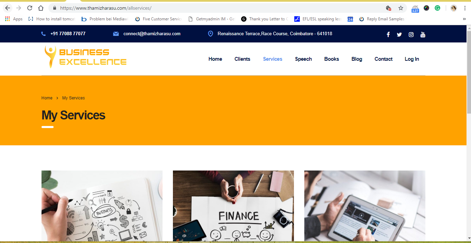Open the connect@thamizharasu.com email link
The height and width of the screenshot is (243, 471).
152,33
